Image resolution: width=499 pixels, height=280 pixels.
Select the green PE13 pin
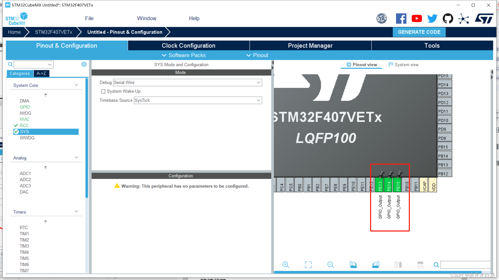(x=380, y=185)
